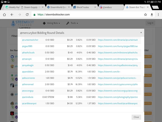This screenshot has height=122, width=162.
Task: Dismiss dialog with the X icon
Action: click(x=141, y=33)
